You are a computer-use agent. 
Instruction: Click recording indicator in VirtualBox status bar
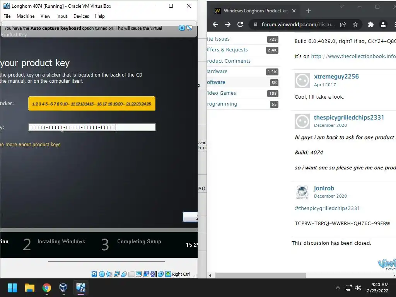click(x=146, y=274)
